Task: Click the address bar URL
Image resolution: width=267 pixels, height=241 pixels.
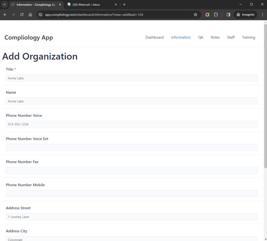Action: (x=94, y=15)
